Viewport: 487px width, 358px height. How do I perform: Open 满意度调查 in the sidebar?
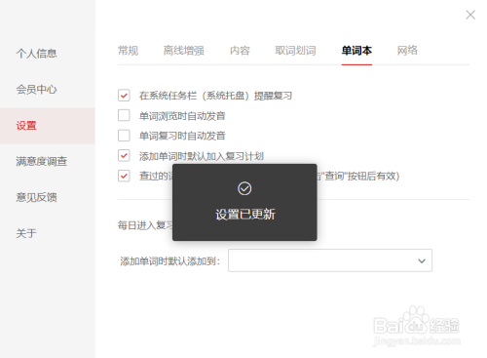(x=42, y=162)
